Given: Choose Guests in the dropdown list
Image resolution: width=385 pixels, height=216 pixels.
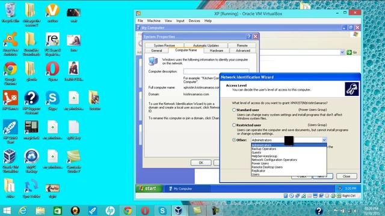Looking at the screenshot, I should pos(289,152).
